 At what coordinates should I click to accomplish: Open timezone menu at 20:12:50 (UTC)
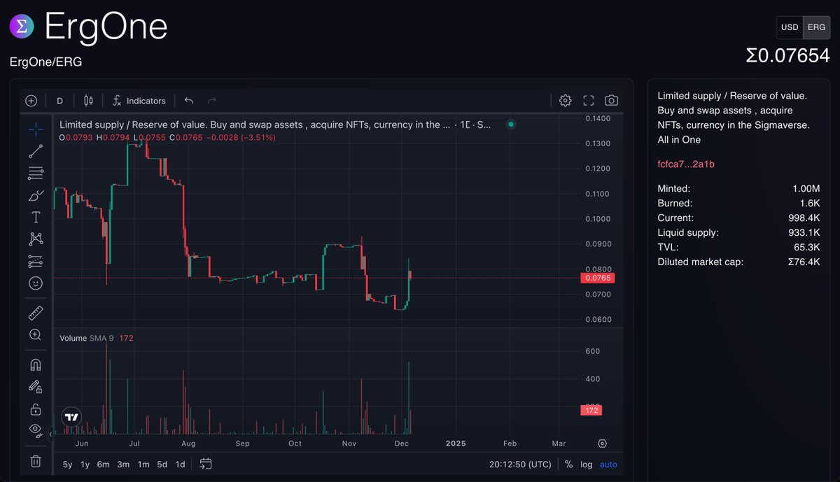[x=521, y=465]
